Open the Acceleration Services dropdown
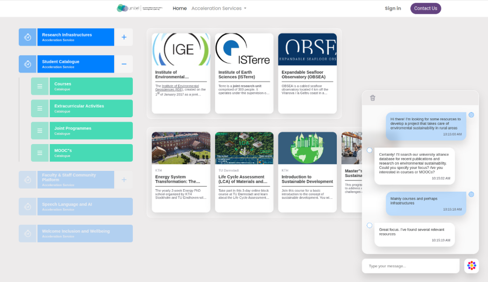Viewport: 488px width, 282px height. (x=219, y=8)
